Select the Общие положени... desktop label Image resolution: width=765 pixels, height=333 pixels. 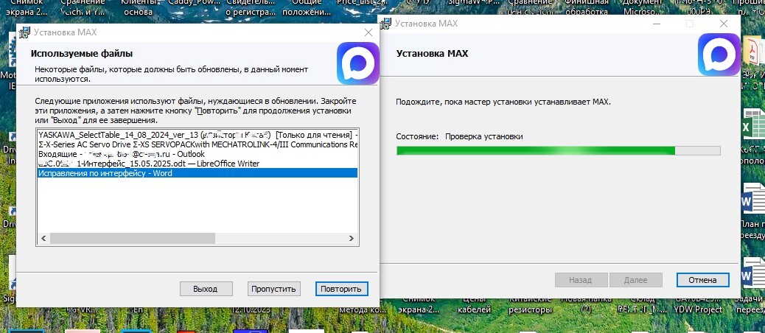pyautogui.click(x=307, y=7)
